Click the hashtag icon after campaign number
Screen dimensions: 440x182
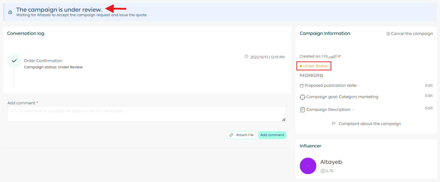(x=321, y=76)
